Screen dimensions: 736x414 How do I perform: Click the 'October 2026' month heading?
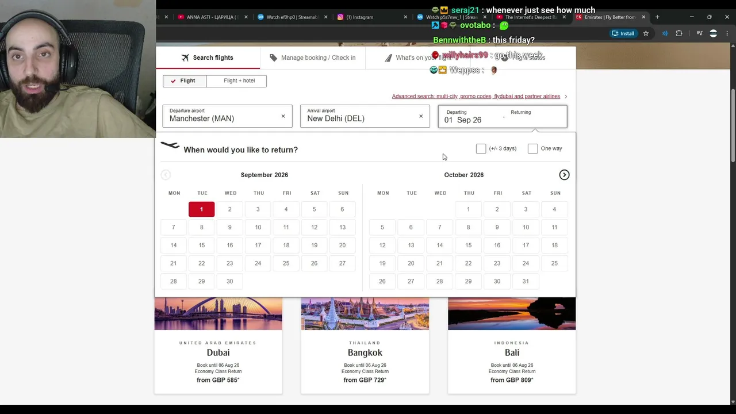[463, 175]
